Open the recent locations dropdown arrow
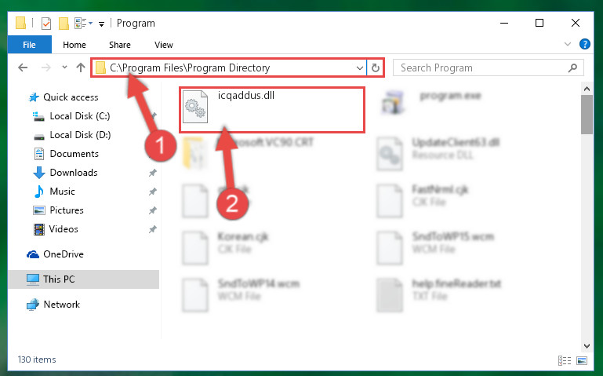This screenshot has height=376, width=603. 64,68
